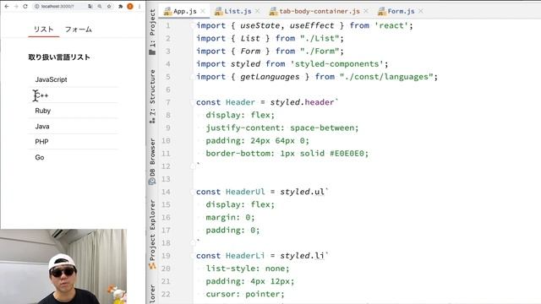
Task: Open the orange profile avatar
Action: (130, 6)
